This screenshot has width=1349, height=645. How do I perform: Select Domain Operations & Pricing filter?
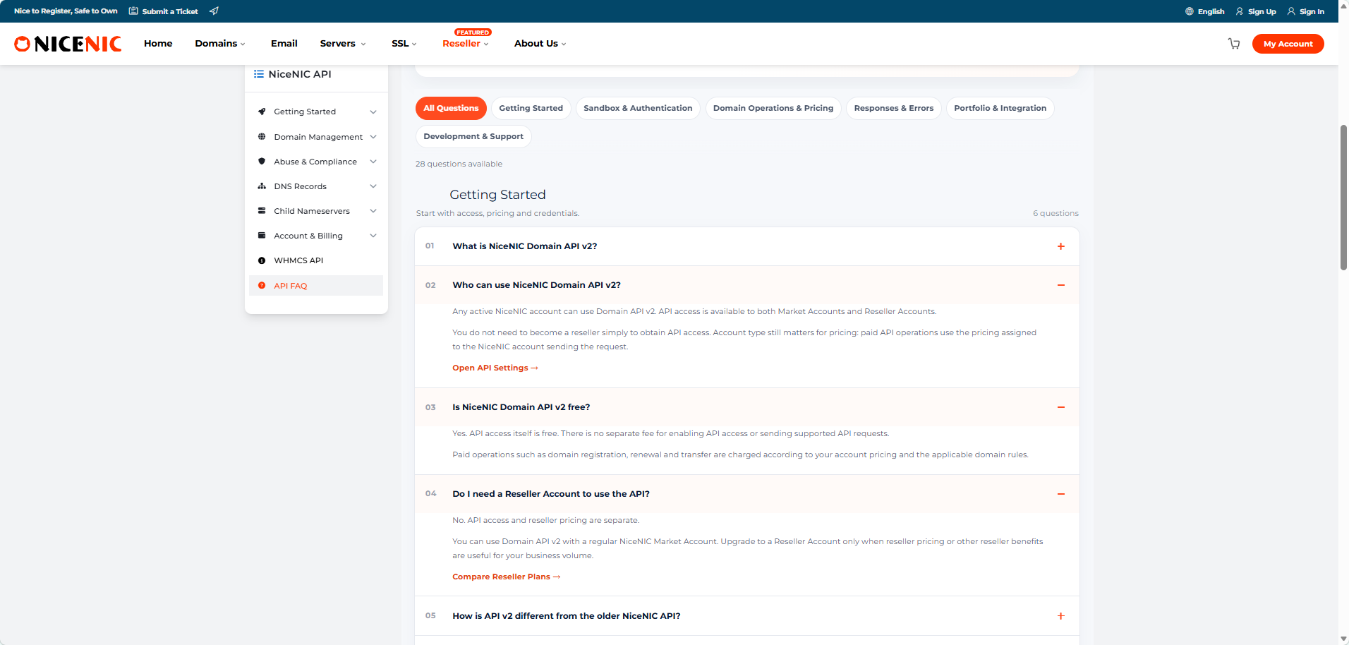tap(773, 108)
